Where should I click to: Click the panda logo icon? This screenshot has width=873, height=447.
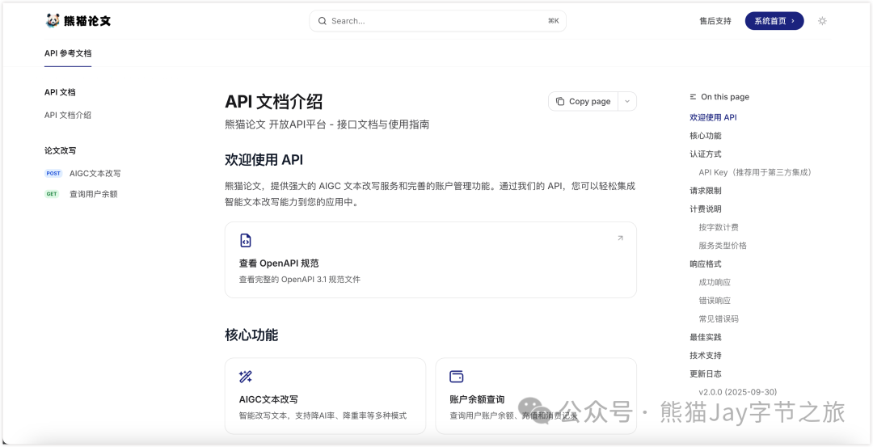pyautogui.click(x=53, y=20)
